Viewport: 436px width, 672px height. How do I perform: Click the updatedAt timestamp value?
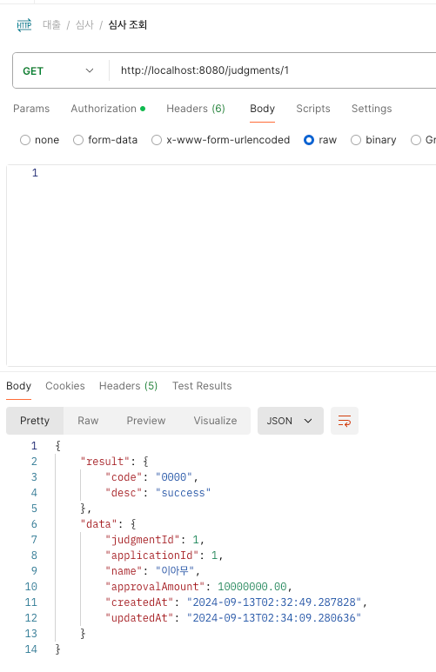pyautogui.click(x=274, y=618)
